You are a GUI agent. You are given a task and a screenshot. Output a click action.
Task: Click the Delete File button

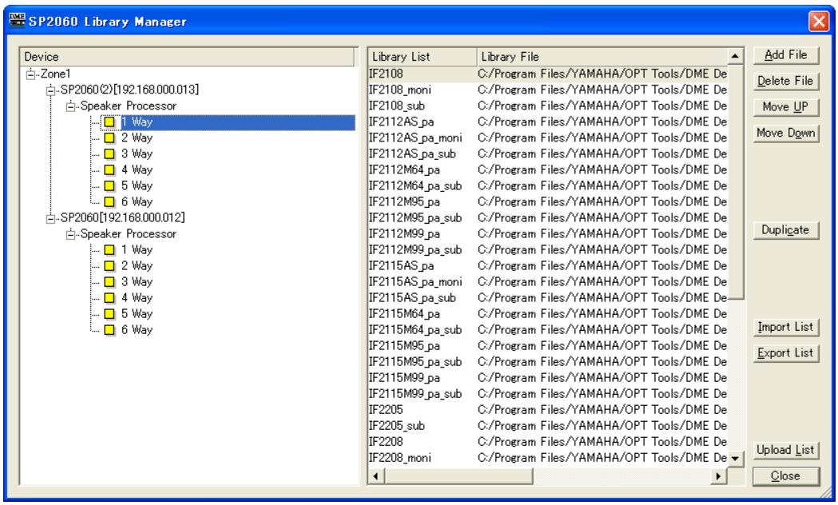785,82
